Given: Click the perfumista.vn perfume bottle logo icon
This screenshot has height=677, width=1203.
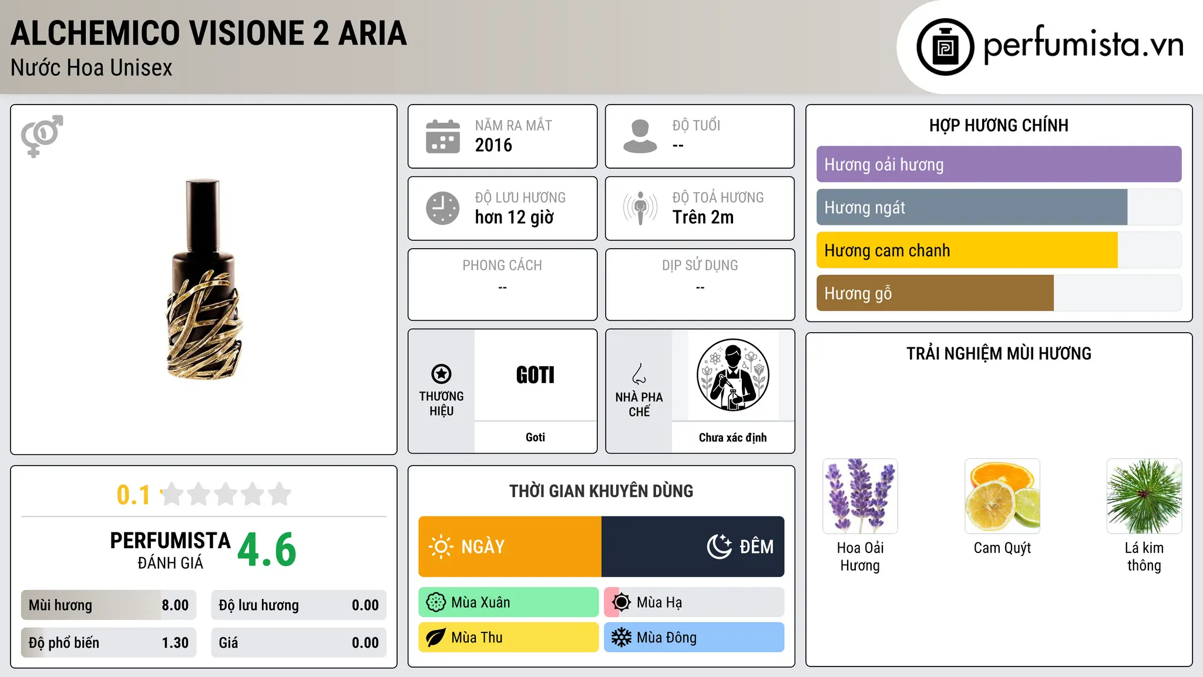Looking at the screenshot, I should coord(945,47).
